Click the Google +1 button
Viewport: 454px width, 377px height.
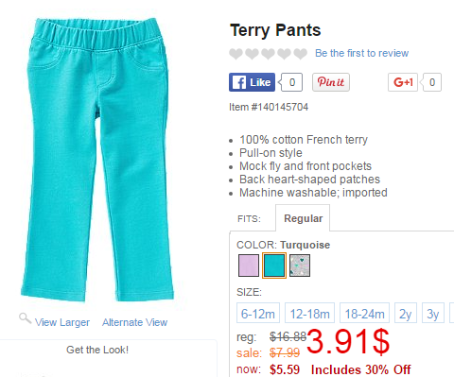click(x=403, y=82)
